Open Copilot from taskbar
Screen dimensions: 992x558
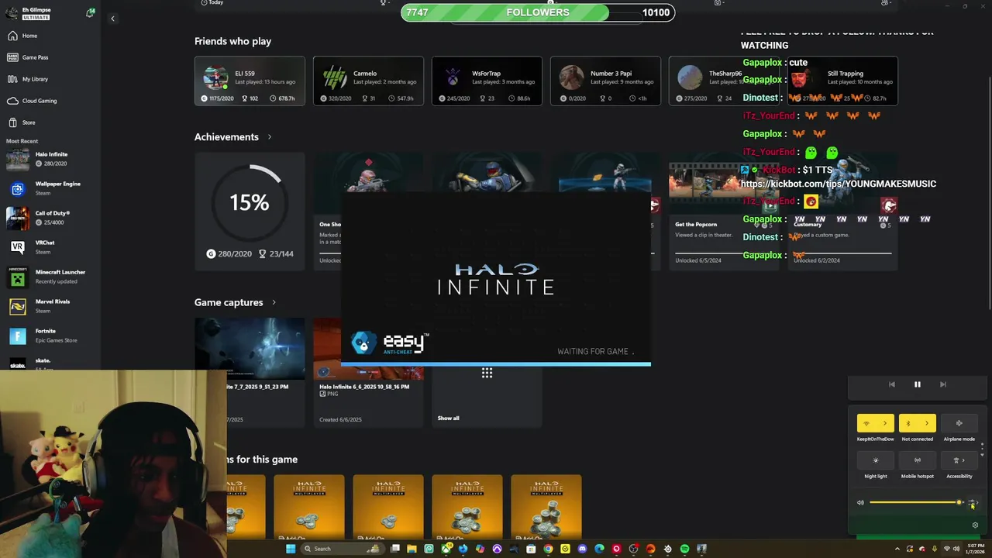pyautogui.click(x=480, y=549)
